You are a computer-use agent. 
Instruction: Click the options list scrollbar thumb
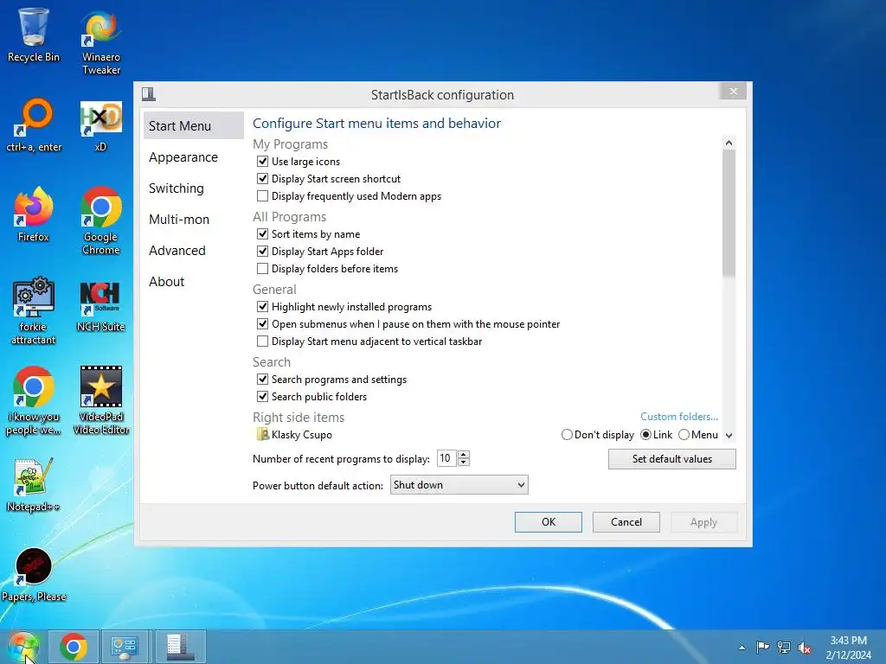click(729, 214)
